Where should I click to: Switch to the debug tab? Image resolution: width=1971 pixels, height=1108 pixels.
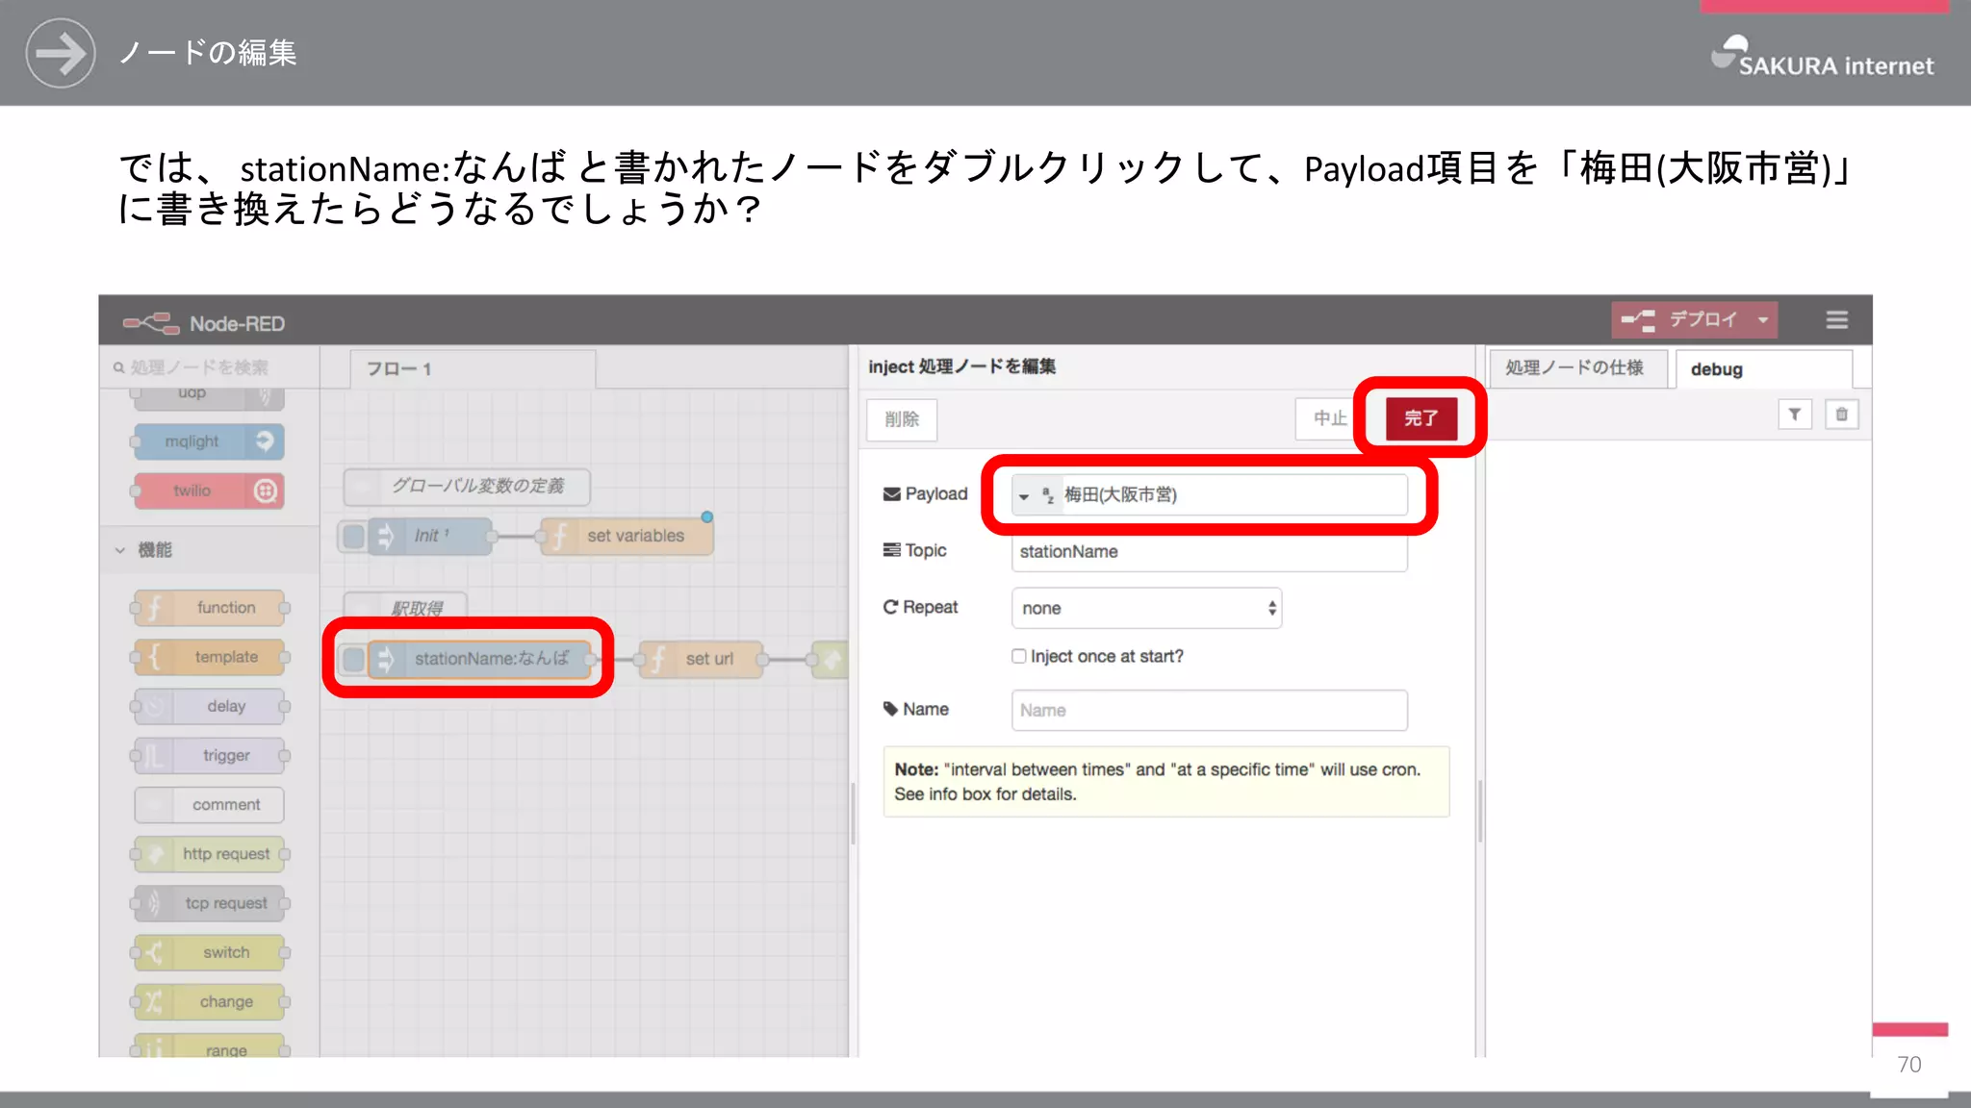1763,369
